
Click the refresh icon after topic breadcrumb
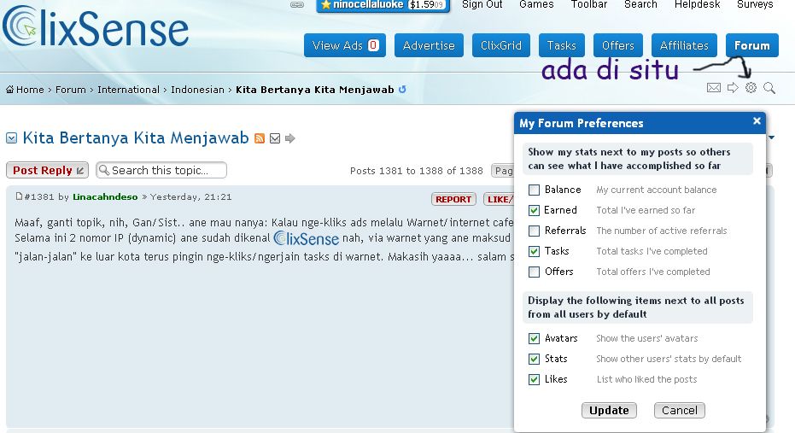tap(402, 89)
